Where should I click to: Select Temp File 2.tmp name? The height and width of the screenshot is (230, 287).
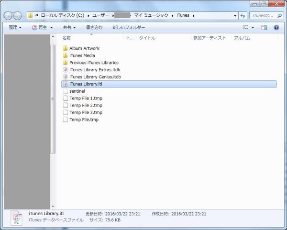pyautogui.click(x=86, y=105)
